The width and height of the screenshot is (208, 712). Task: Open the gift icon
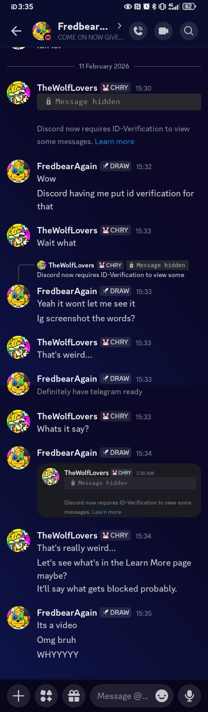coord(74,695)
